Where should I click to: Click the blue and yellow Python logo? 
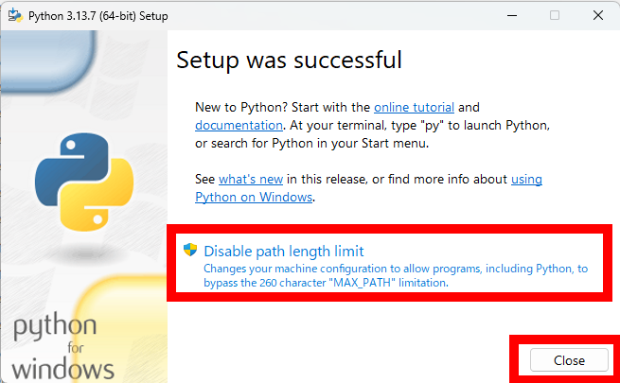[80, 182]
